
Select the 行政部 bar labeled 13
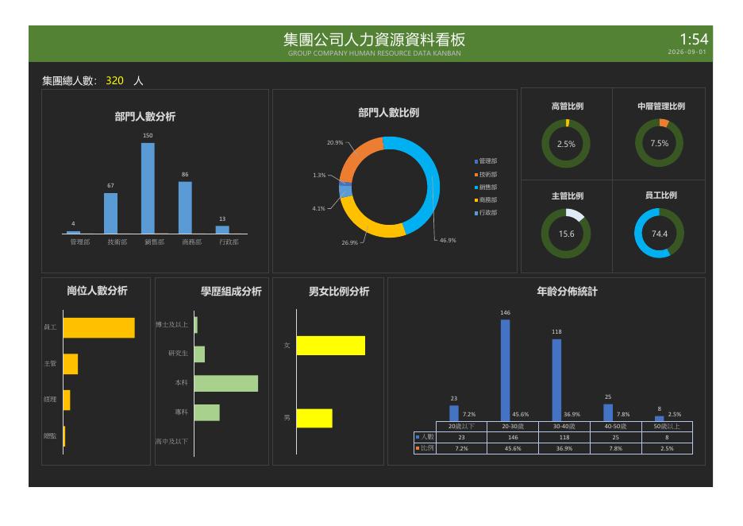[222, 230]
